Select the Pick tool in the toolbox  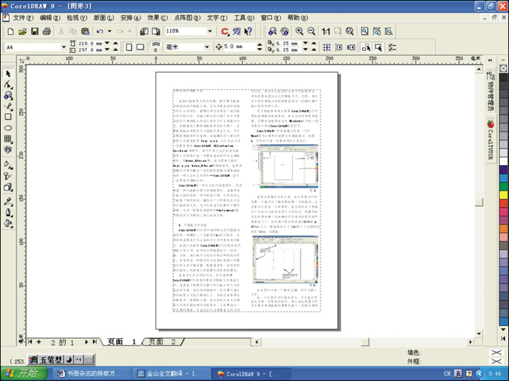pos(8,74)
